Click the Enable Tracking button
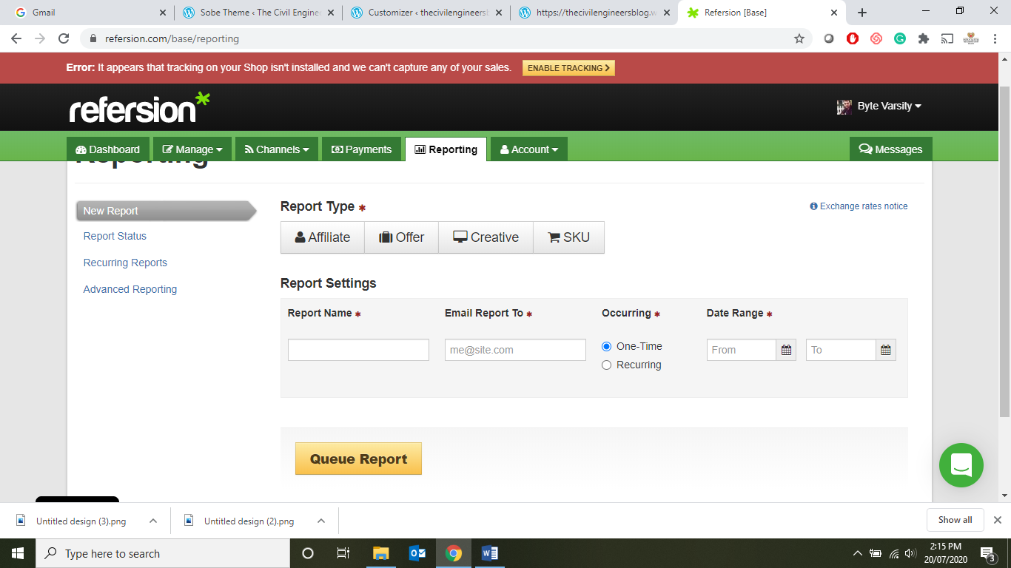Viewport: 1011px width, 568px height. coord(568,68)
